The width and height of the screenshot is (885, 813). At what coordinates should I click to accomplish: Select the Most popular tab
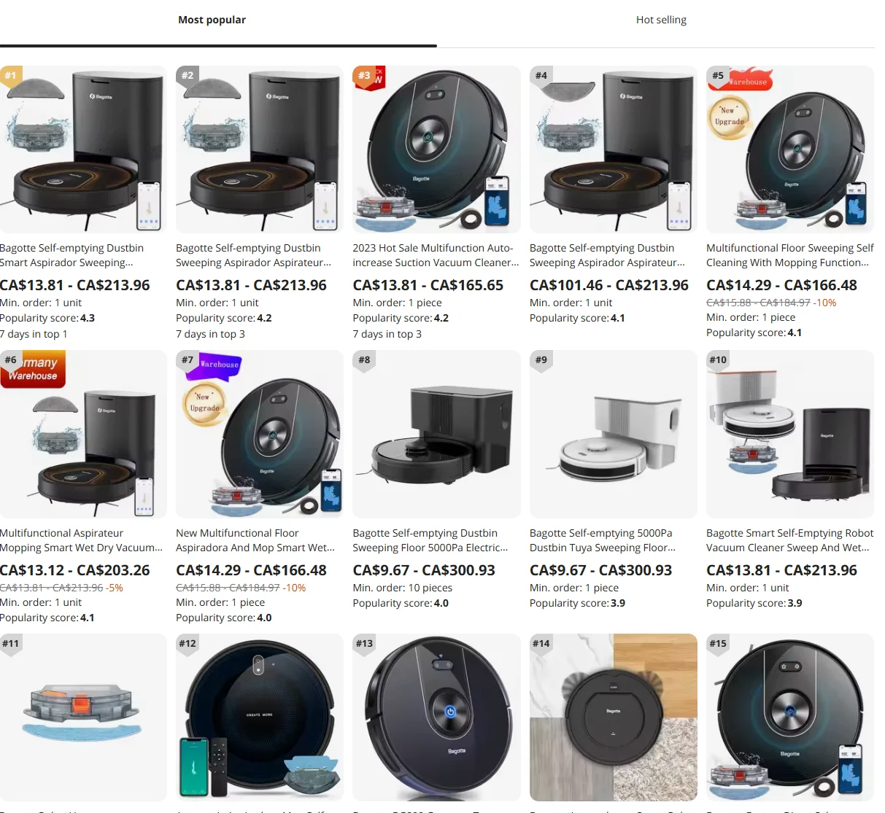pyautogui.click(x=212, y=20)
